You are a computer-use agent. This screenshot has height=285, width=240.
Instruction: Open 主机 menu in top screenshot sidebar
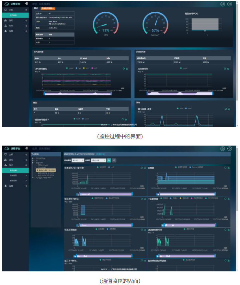click(16, 10)
